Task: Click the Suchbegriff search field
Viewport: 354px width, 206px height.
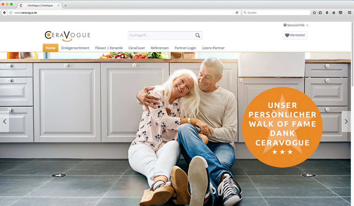Action: [161, 36]
